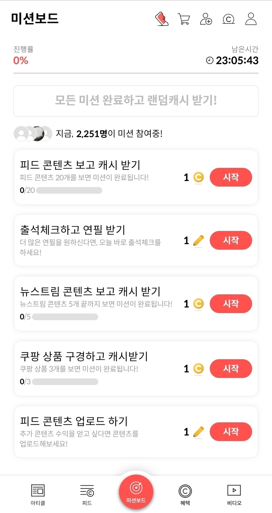The image size is (272, 513).
Task: Open the user profile icon
Action: click(251, 19)
